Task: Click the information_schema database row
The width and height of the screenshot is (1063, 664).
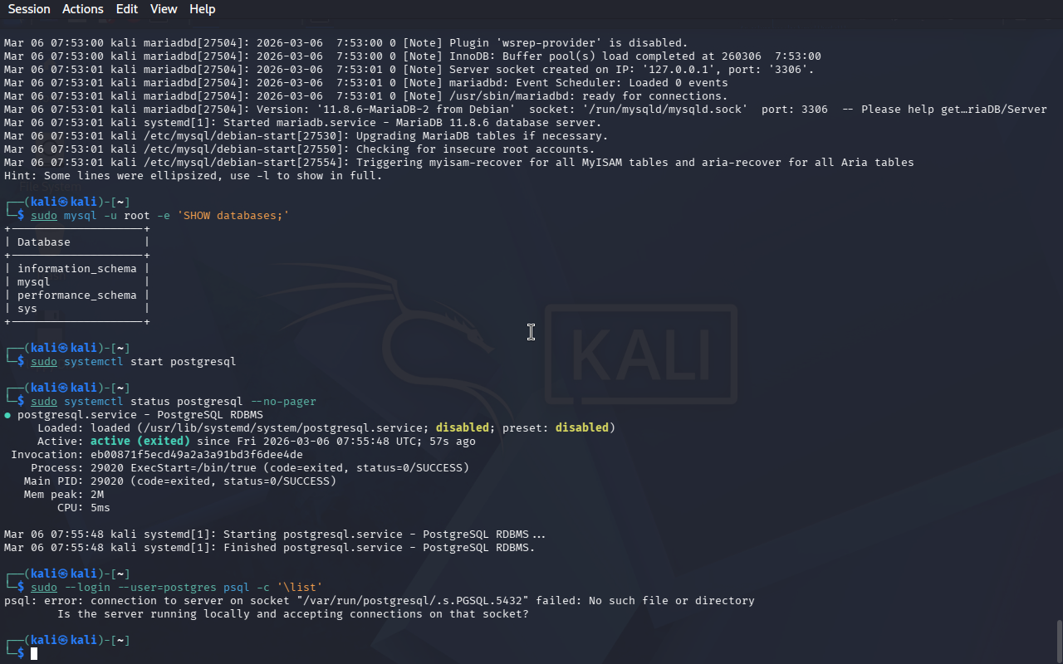Action: click(x=76, y=269)
